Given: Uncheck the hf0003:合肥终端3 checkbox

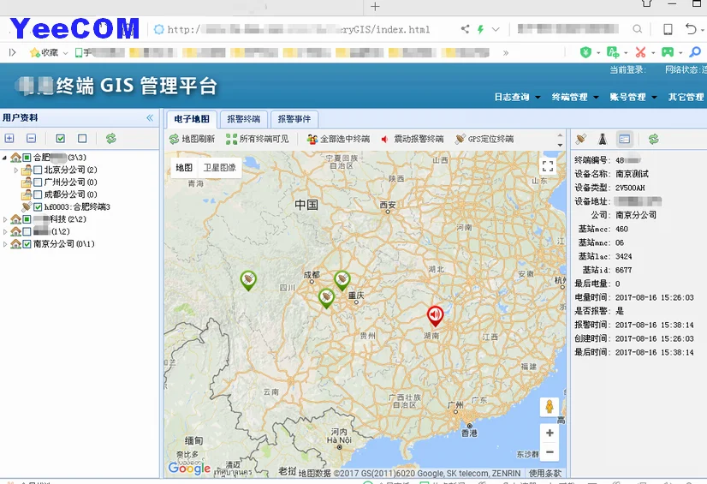Looking at the screenshot, I should pyautogui.click(x=38, y=206).
